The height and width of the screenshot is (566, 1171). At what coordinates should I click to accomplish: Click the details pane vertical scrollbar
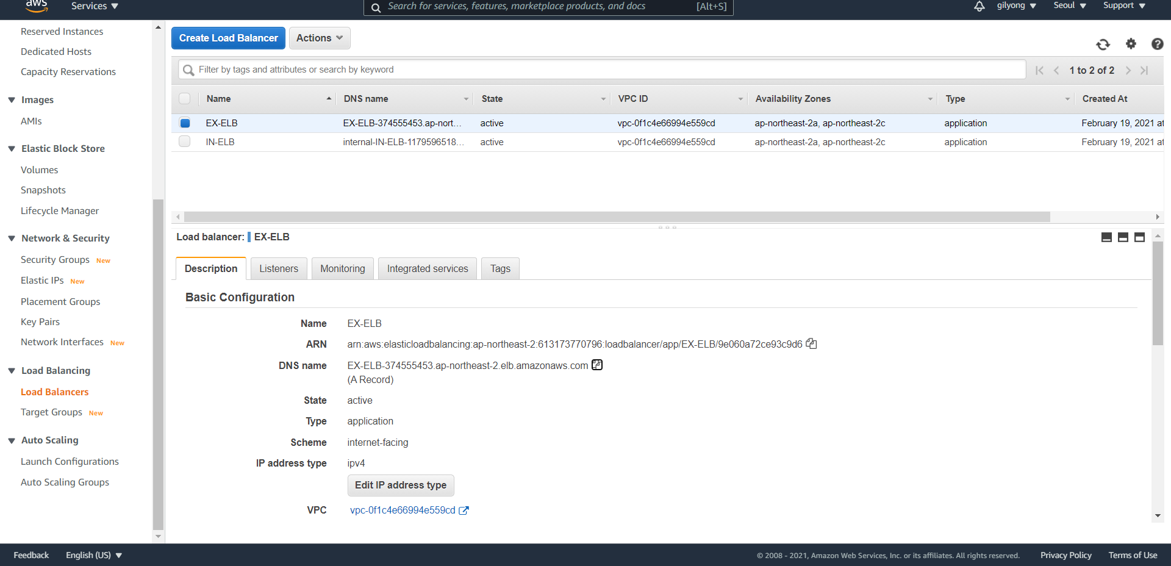pyautogui.click(x=1158, y=293)
